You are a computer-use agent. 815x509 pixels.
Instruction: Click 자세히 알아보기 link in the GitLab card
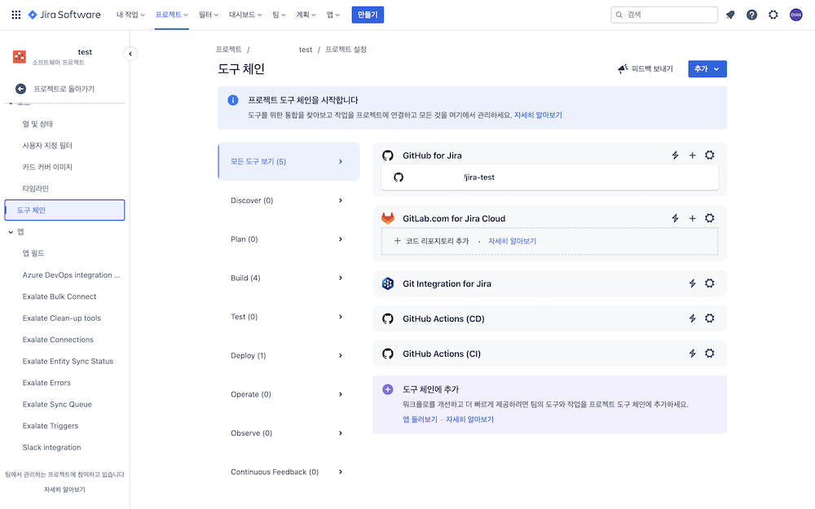(x=512, y=241)
